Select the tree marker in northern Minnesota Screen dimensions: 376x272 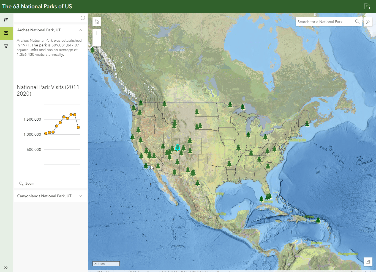(230, 104)
